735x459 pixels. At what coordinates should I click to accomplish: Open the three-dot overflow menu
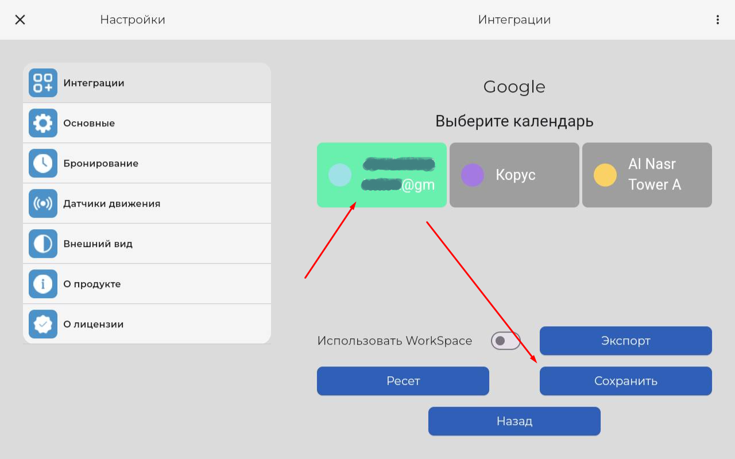717,20
